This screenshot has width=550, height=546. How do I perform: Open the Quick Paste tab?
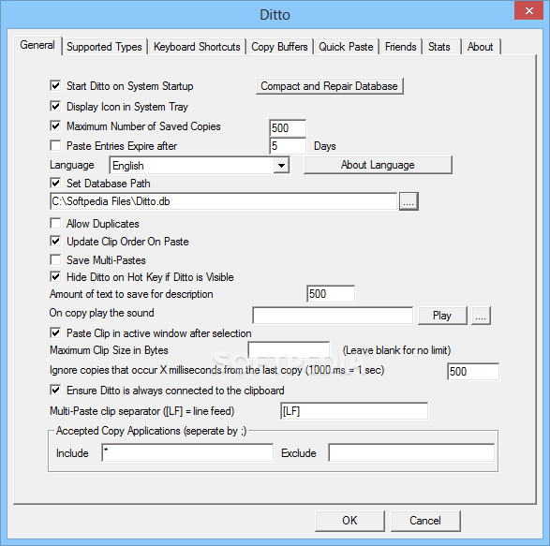point(346,47)
